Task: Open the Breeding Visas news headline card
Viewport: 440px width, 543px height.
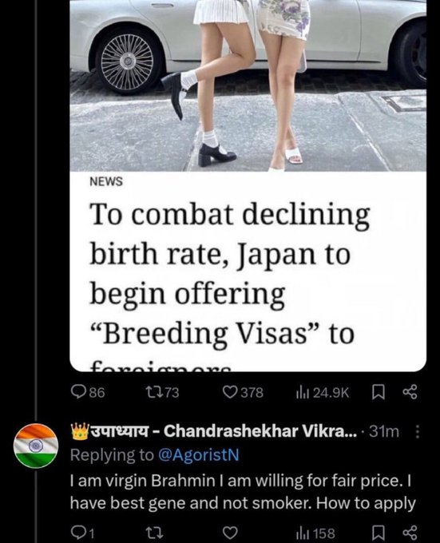Action: (x=248, y=271)
